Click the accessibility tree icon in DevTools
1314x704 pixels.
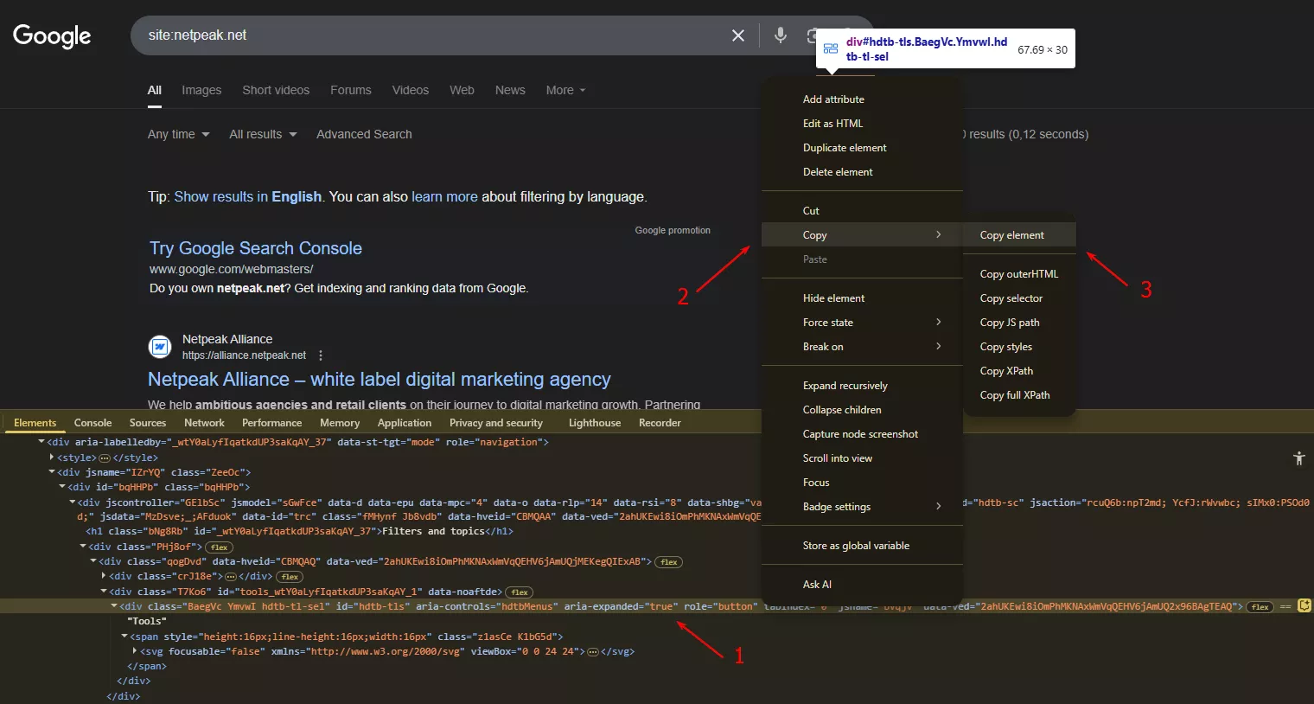pyautogui.click(x=1298, y=458)
